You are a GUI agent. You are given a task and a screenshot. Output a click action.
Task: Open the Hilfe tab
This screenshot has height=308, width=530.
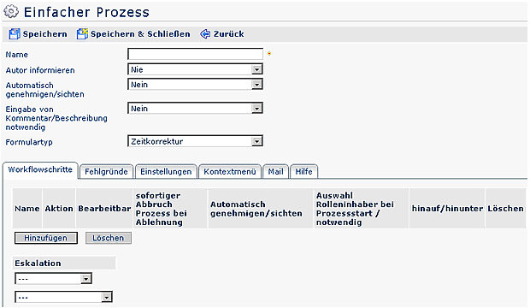click(303, 172)
